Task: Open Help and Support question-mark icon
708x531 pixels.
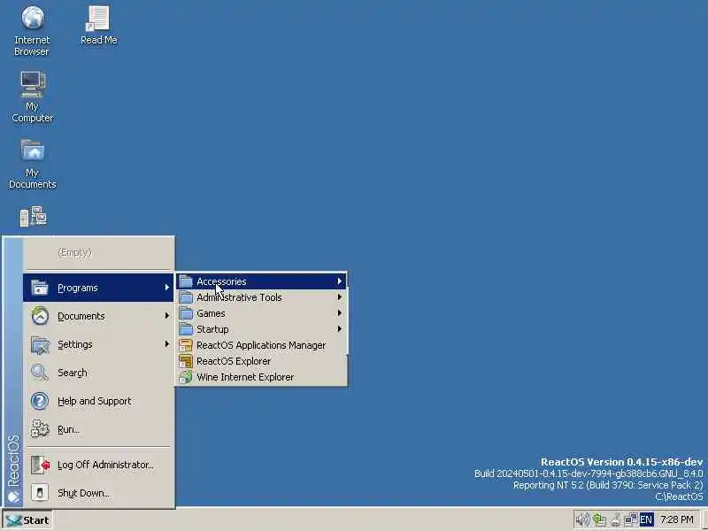Action: coord(40,401)
